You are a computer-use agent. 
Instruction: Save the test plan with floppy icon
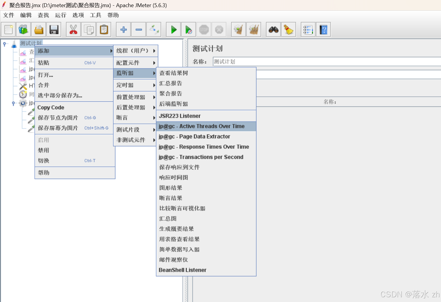click(54, 29)
